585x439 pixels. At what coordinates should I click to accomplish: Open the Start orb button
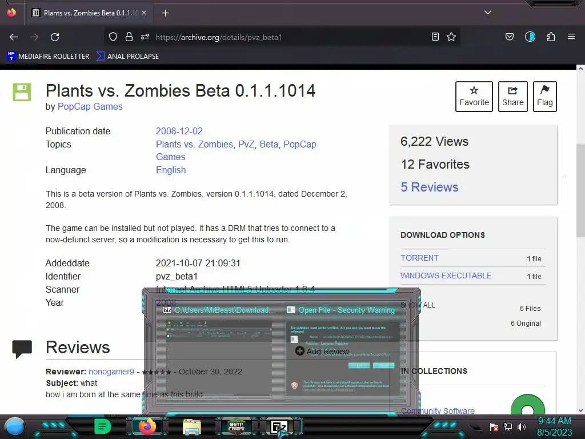point(15,426)
